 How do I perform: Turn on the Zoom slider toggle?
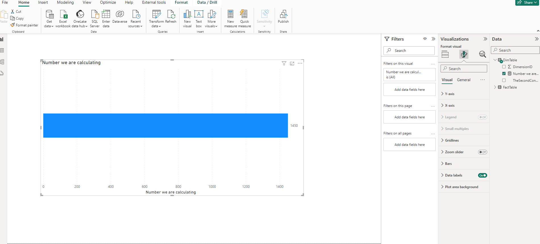[482, 152]
